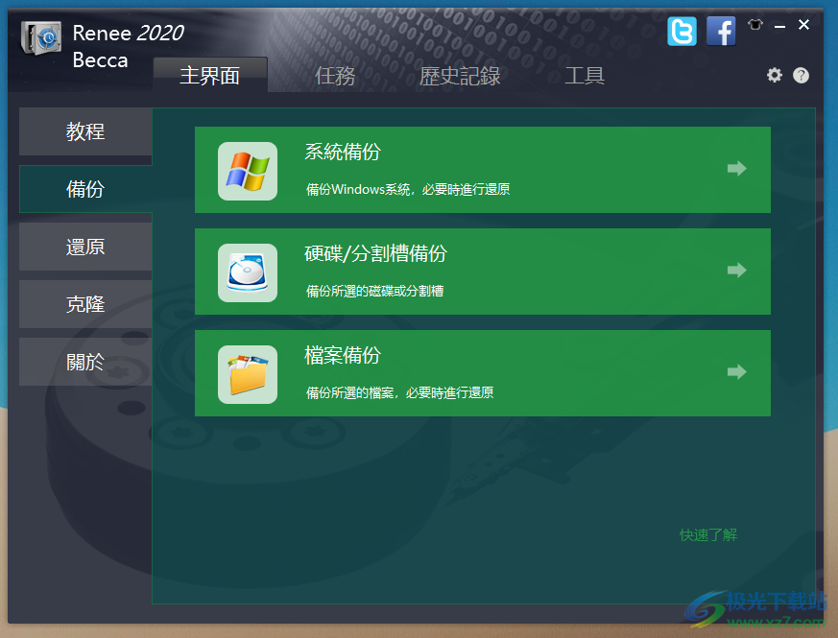The width and height of the screenshot is (838, 638).
Task: Open the 關於 section in the sidebar
Action: pos(85,362)
